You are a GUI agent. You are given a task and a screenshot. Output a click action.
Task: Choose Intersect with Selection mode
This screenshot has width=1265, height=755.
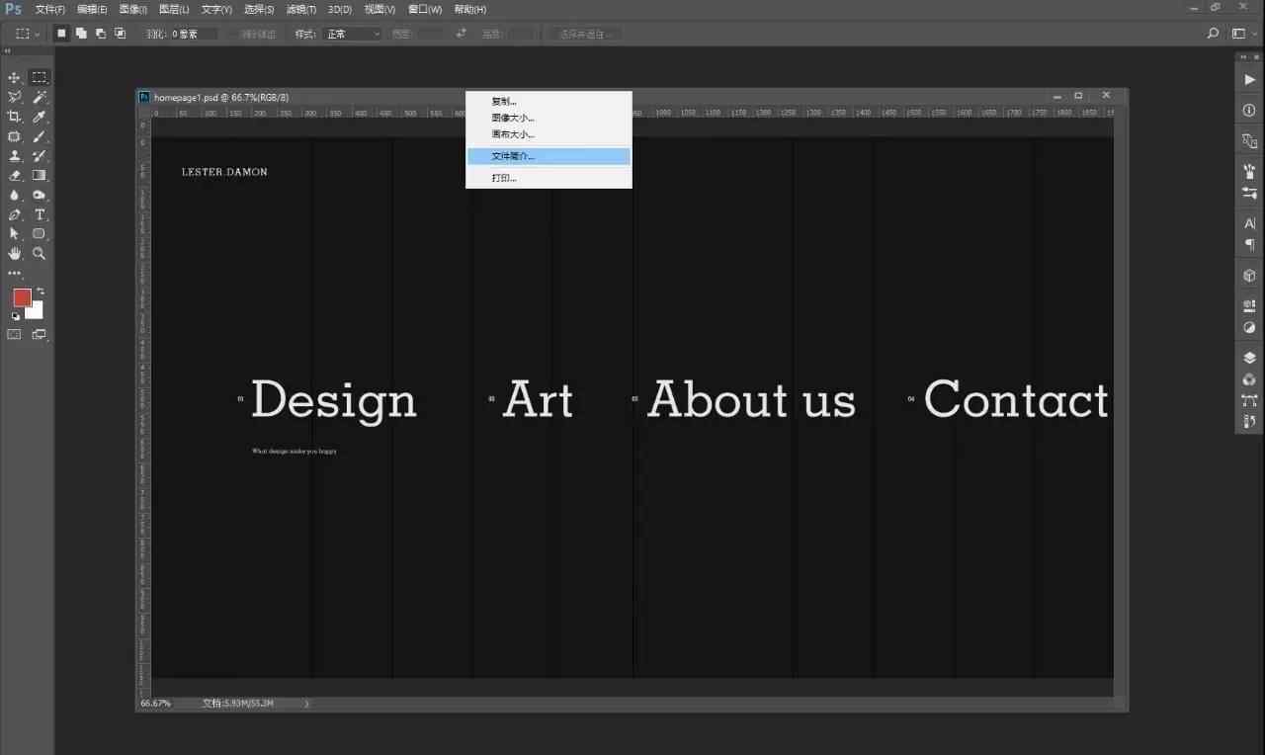[121, 34]
